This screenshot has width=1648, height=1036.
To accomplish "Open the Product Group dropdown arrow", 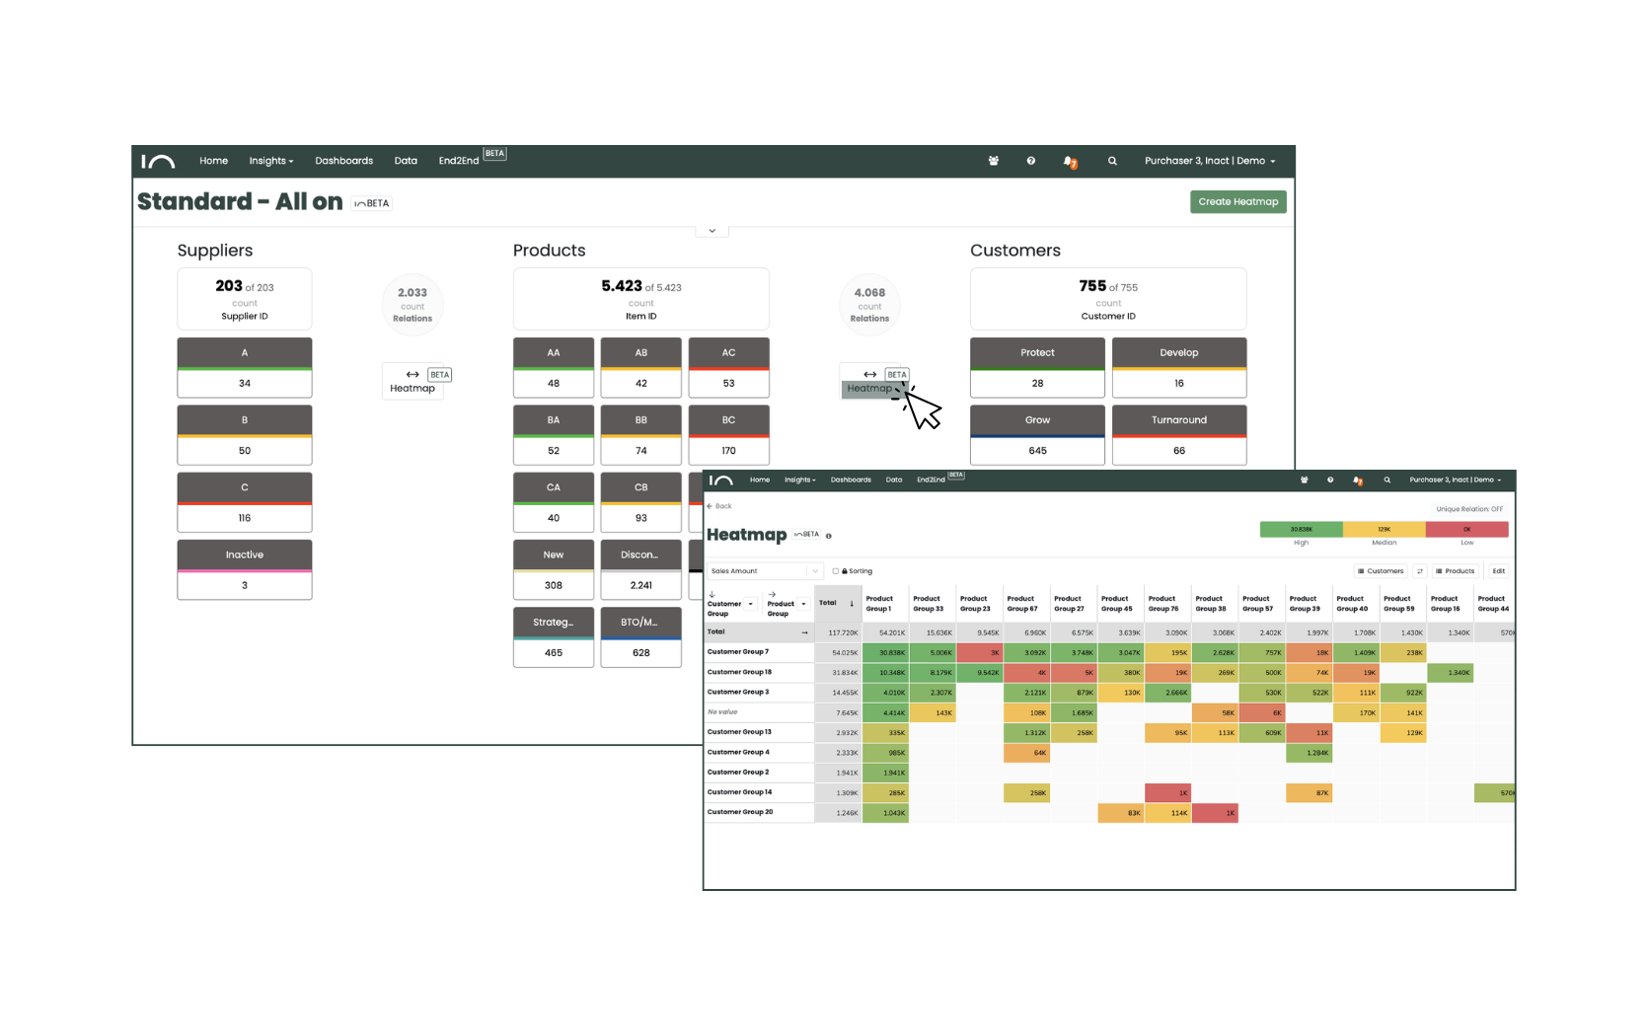I will [x=803, y=604].
